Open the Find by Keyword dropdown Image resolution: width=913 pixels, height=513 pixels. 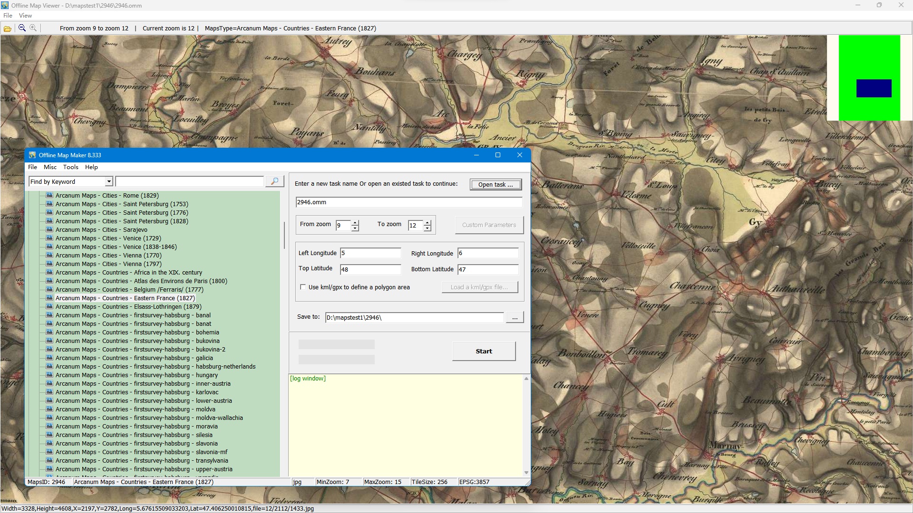pyautogui.click(x=109, y=181)
